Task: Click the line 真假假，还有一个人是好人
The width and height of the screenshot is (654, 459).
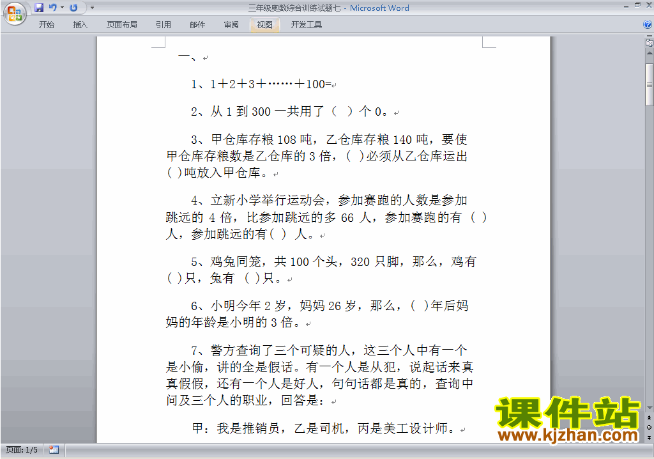Action: click(319, 384)
